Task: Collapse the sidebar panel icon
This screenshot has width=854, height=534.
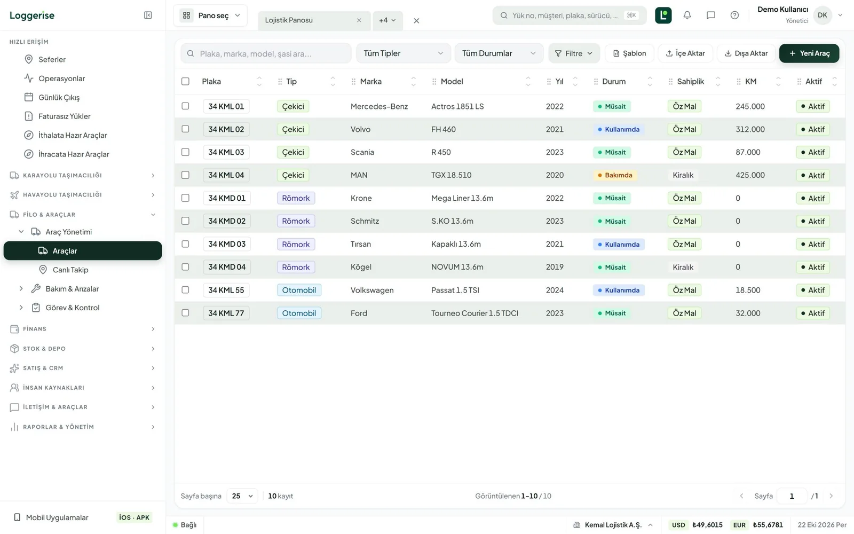Action: pyautogui.click(x=148, y=15)
